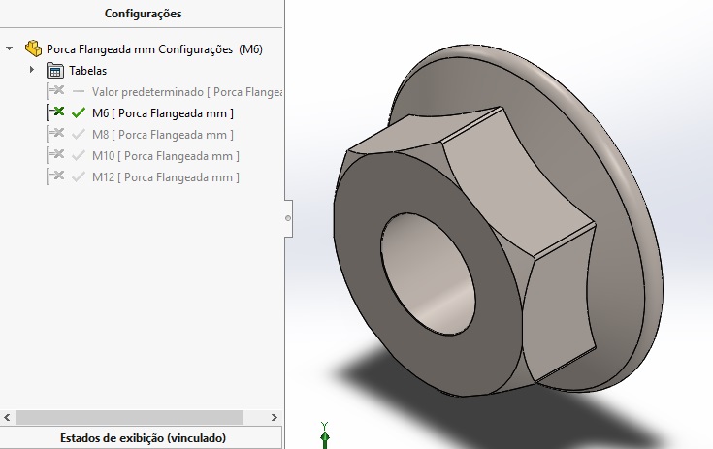Click the Configurações panel header
The height and width of the screenshot is (449, 713).
pyautogui.click(x=143, y=14)
